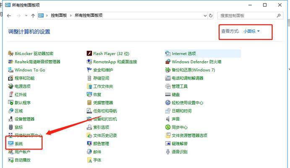Go up one level arrow
This screenshot has width=290, height=168.
point(33,16)
